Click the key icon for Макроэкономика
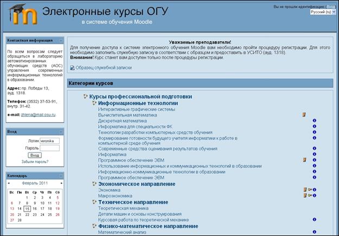This screenshot has width=339, height=236. pyautogui.click(x=310, y=195)
